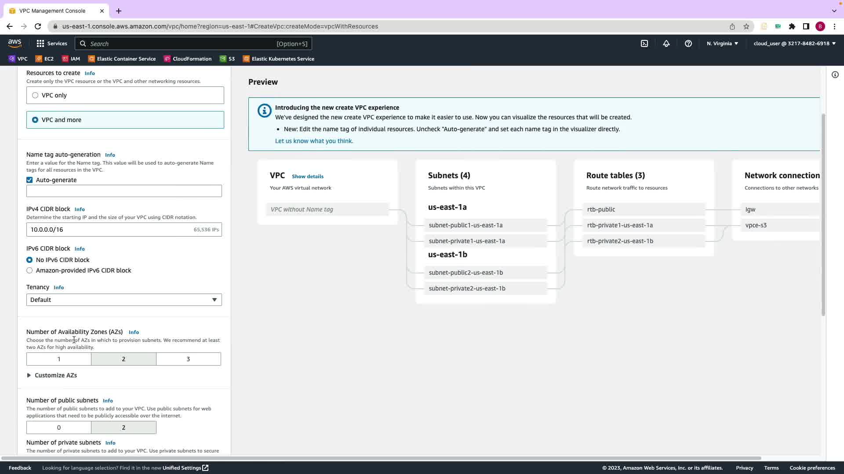Open the EC2 bookmark shortcut
This screenshot has height=474, width=844.
pos(44,59)
